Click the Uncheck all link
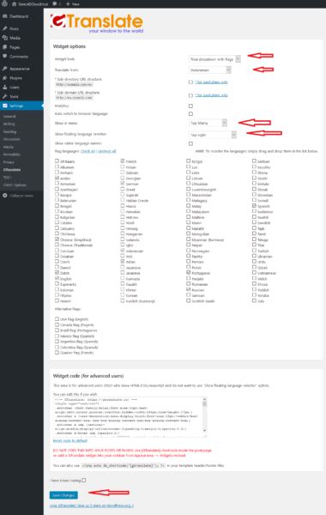 pos(106,151)
